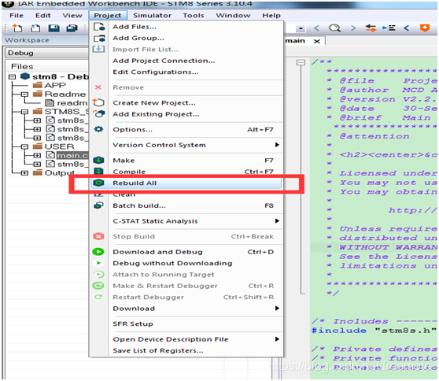Collapse the USER folder node

(x=24, y=146)
